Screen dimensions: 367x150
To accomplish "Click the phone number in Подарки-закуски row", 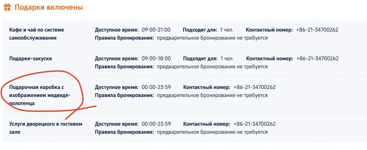I will pos(317,58).
